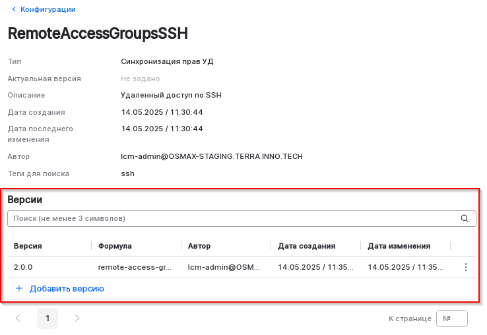
Task: Select version 2.0.0 cell
Action: click(23, 267)
